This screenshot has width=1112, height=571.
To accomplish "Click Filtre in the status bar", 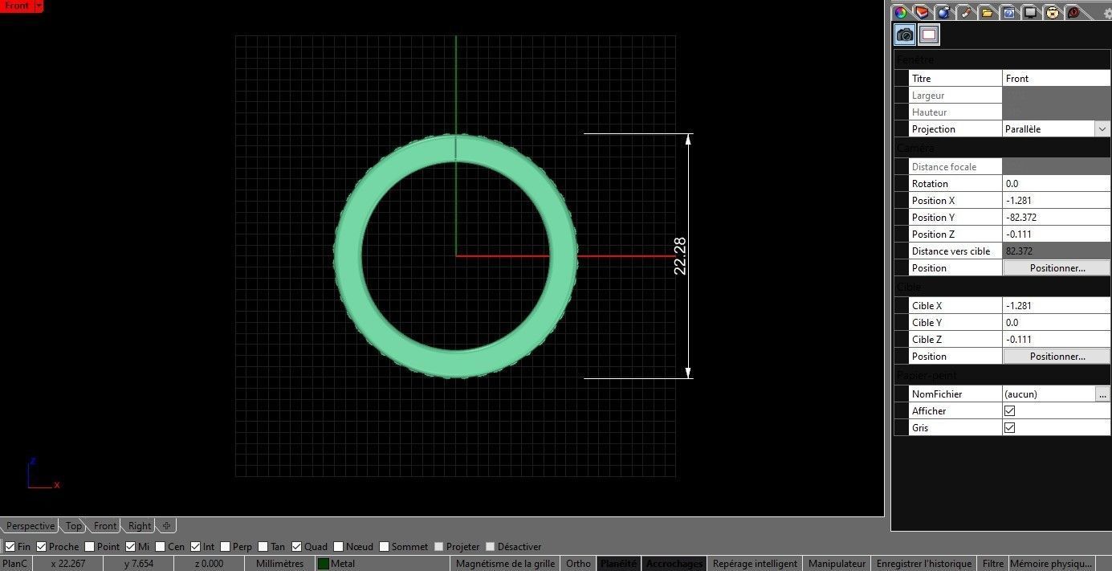I will point(993,564).
